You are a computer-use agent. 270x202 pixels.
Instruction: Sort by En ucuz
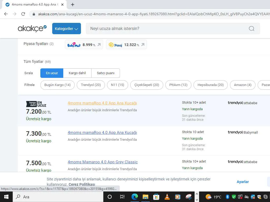52,73
